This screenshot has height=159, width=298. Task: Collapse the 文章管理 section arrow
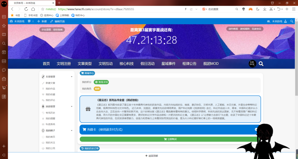coord(72,77)
